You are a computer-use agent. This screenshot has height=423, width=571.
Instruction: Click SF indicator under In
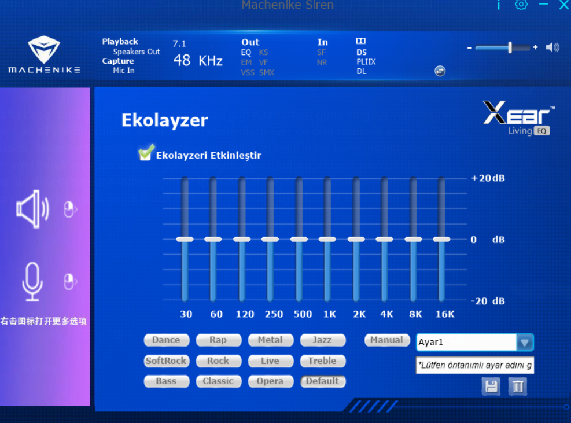coord(321,53)
